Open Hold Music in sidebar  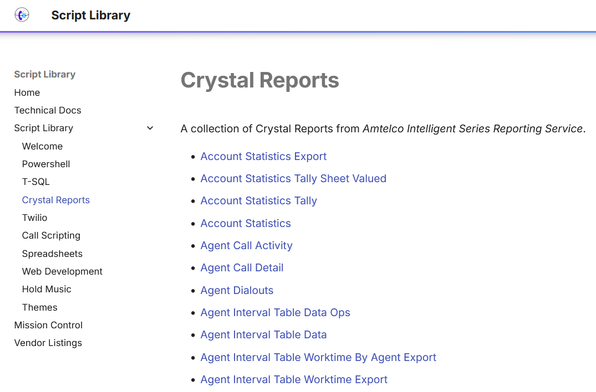(47, 289)
